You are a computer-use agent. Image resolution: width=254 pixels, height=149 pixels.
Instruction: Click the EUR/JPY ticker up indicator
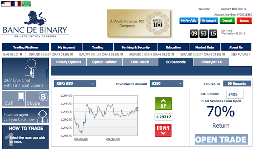122,55
